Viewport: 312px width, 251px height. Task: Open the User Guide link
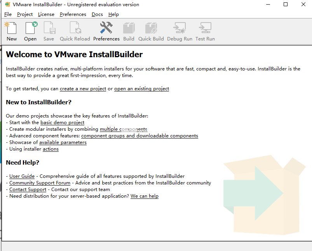click(22, 176)
